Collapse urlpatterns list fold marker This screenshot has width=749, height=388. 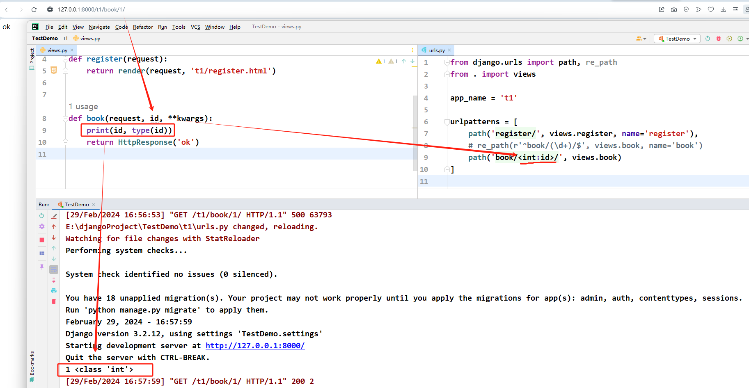[x=447, y=122]
